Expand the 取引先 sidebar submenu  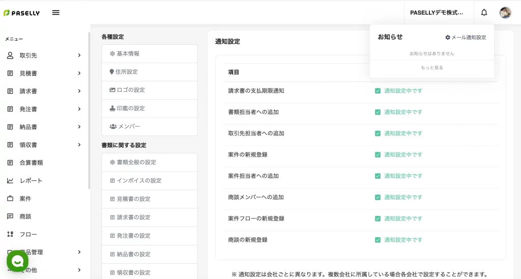pyautogui.click(x=79, y=55)
